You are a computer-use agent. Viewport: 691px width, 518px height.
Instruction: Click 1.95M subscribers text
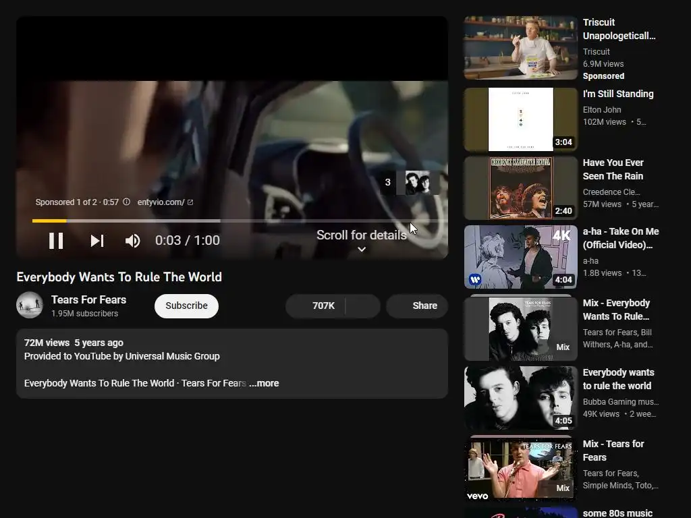[84, 314]
